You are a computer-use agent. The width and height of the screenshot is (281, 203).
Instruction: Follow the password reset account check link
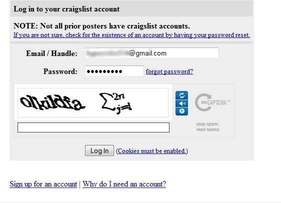coord(131,35)
